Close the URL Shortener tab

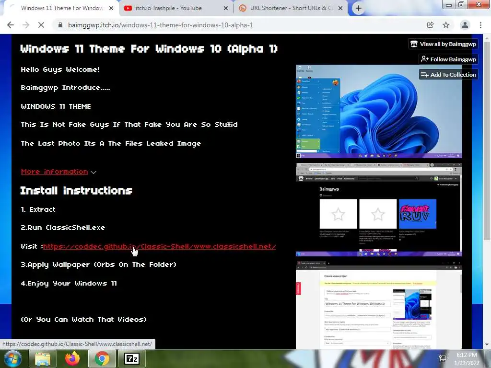tap(340, 9)
